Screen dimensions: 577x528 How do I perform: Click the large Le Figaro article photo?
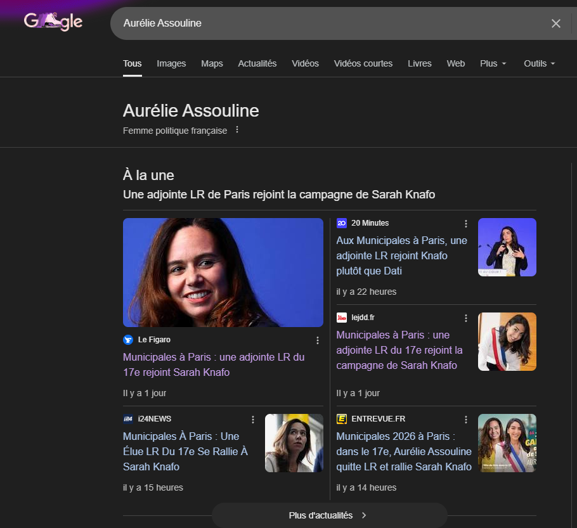point(223,273)
